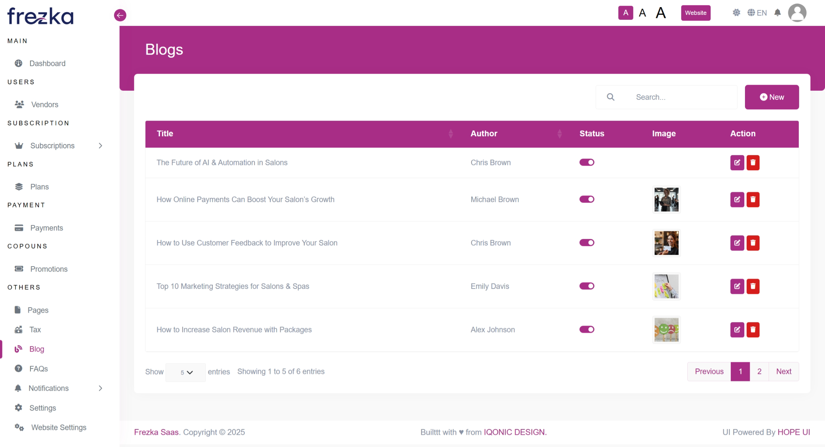Open Vendors in the sidebar
The height and width of the screenshot is (447, 825).
click(x=45, y=105)
